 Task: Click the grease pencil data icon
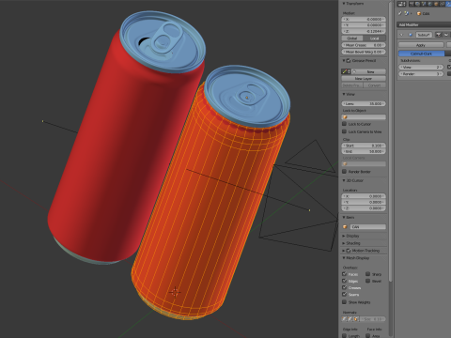click(x=346, y=71)
